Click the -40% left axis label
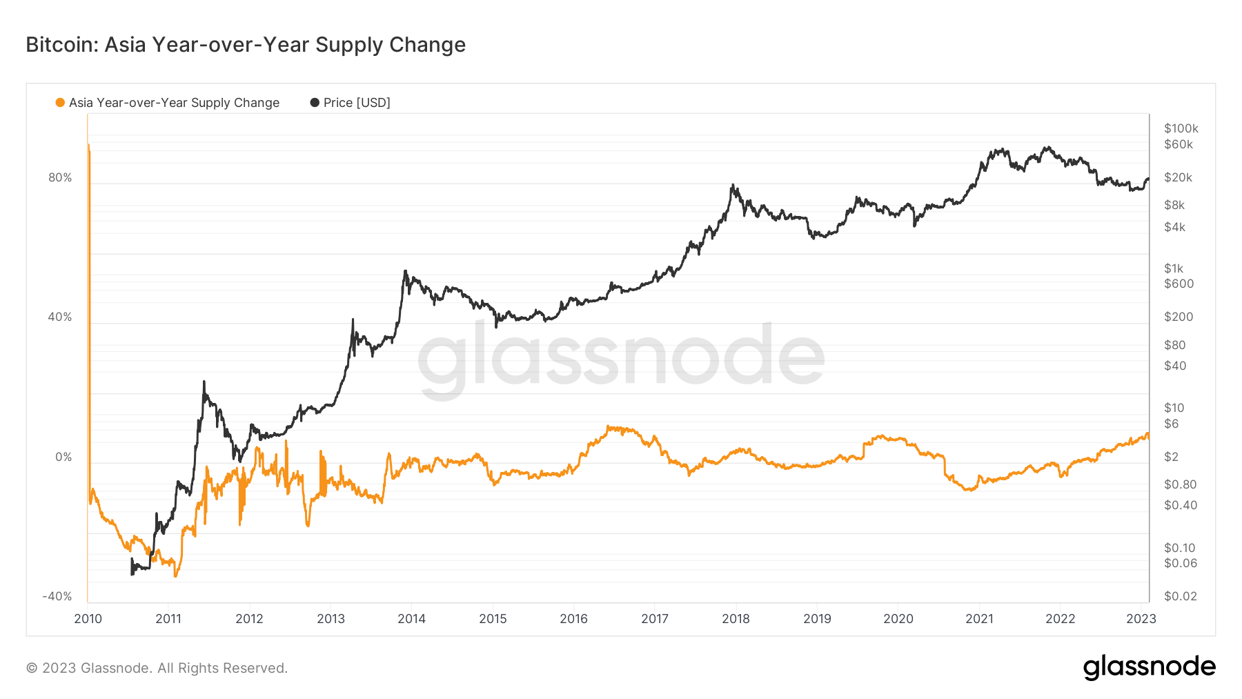The width and height of the screenshot is (1242, 699). click(57, 597)
